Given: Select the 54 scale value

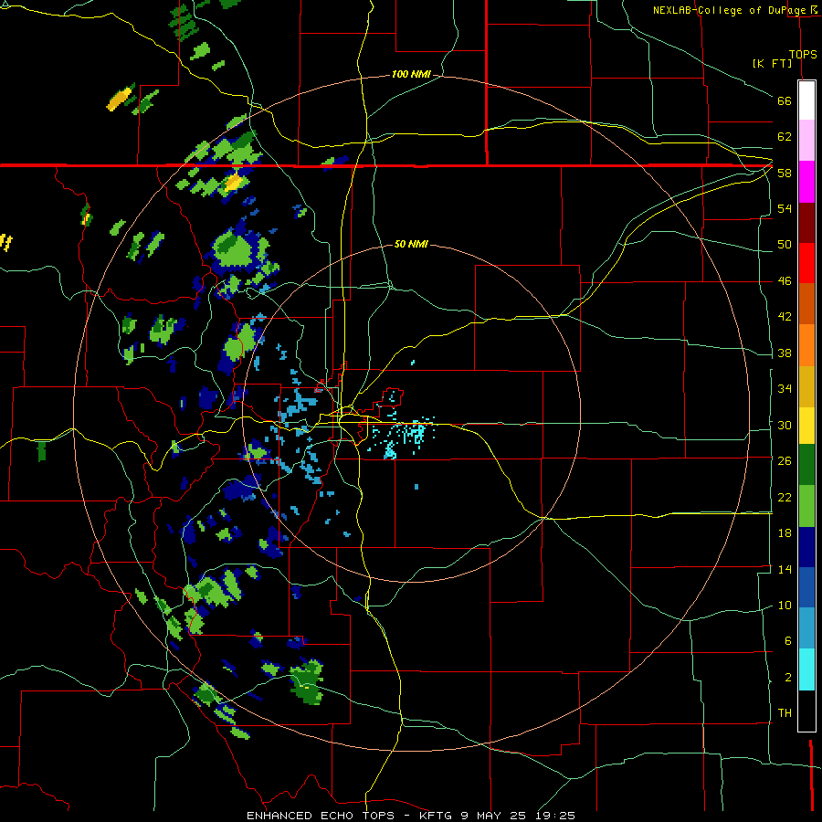Looking at the screenshot, I should 785,208.
